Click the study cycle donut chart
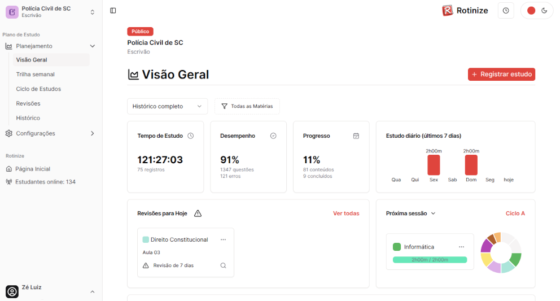Screen dimensions: 560x301 (501, 253)
